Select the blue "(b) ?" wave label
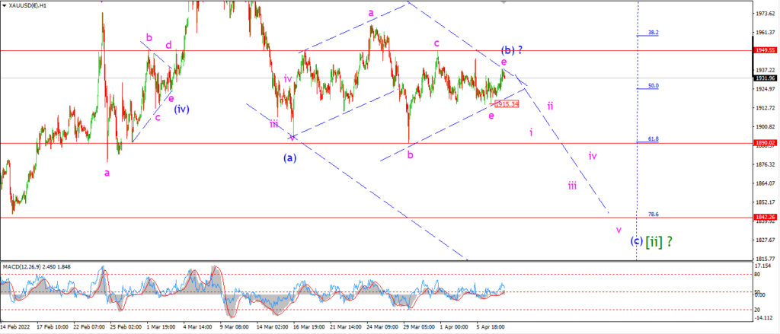This screenshot has height=334, width=780. 511,49
